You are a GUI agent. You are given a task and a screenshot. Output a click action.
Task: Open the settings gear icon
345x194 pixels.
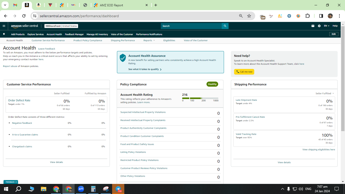(319, 26)
